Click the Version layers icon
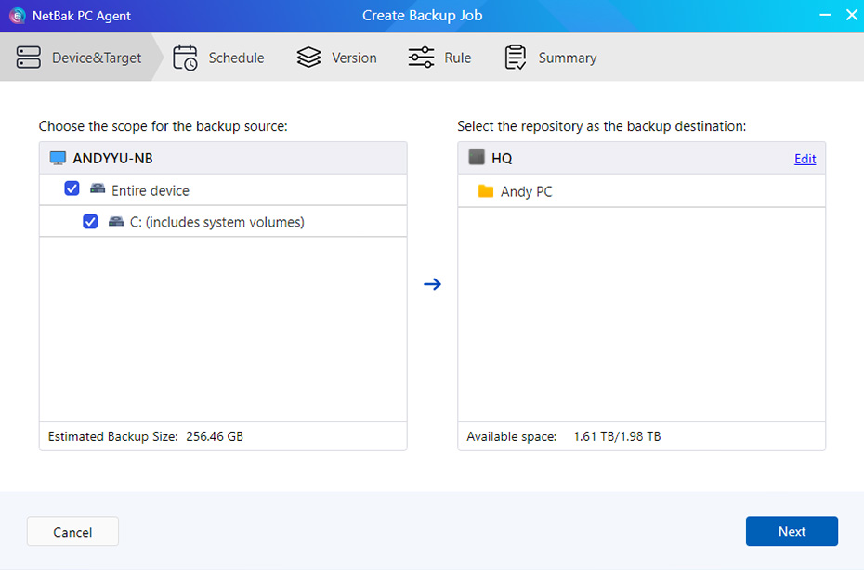This screenshot has width=864, height=570. 308,58
